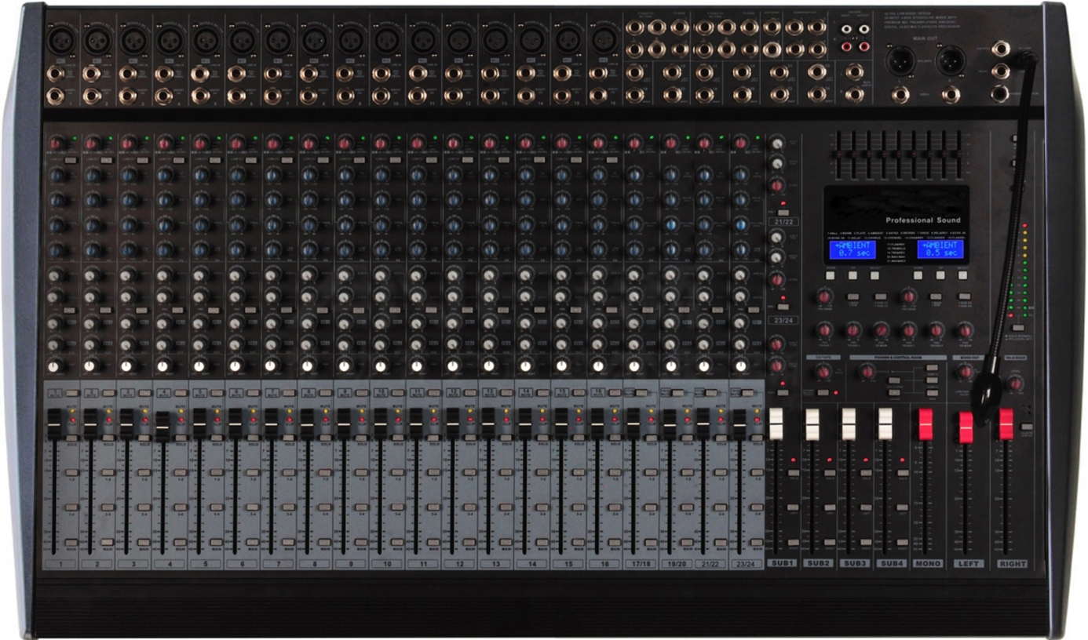The image size is (1088, 640).
Task: Click the left blue AMBIENT effects display
Action: (x=852, y=249)
